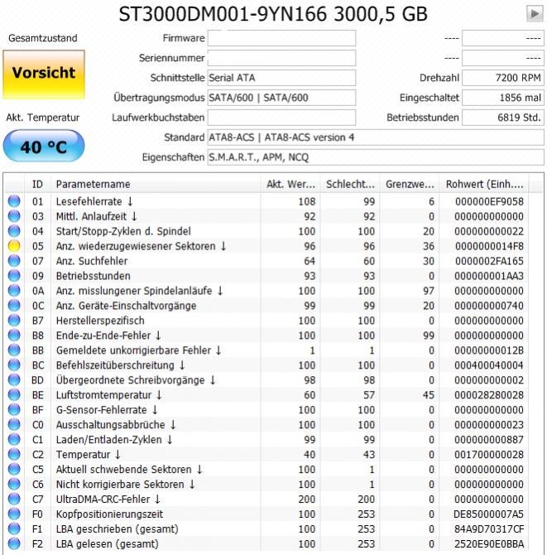Viewport: 547px width, 555px height.
Task: Click the status icon for LBA gelesen (gesamt)
Action: point(14,543)
